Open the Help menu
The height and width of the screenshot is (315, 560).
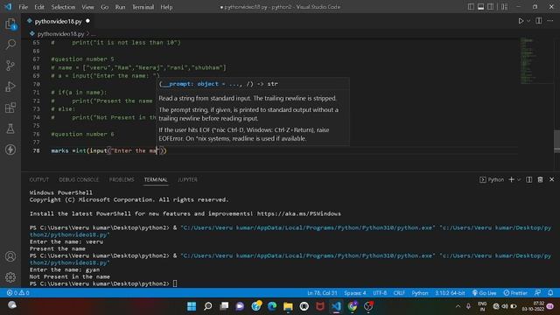(x=166, y=7)
